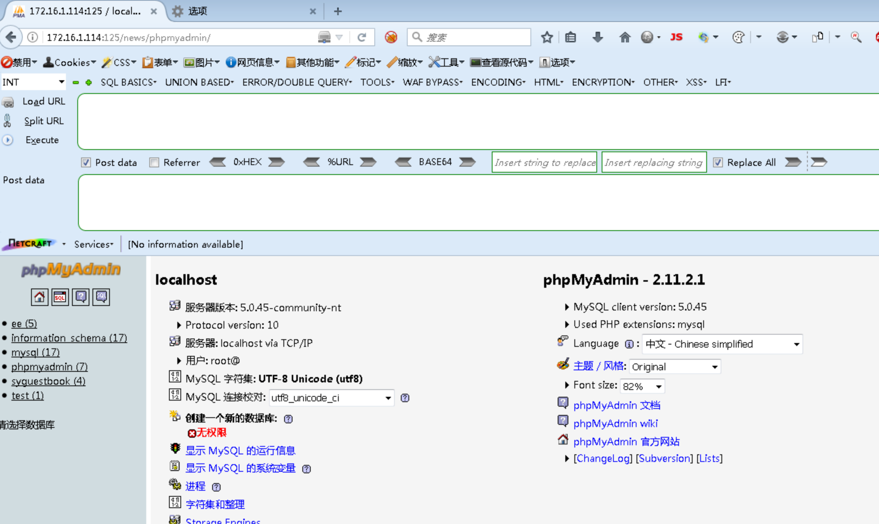Screen dimensions: 879x524
Task: Open the information_schema database link
Action: pyautogui.click(x=69, y=338)
